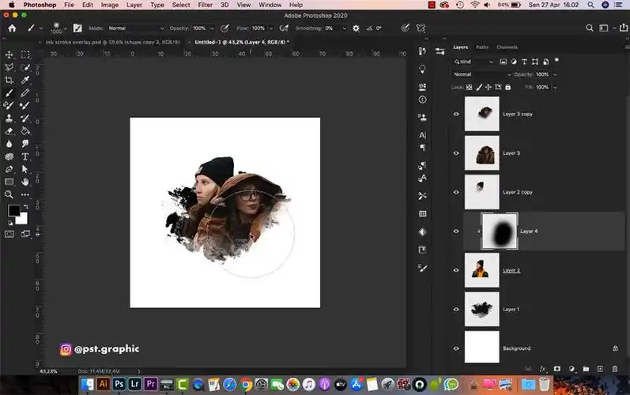This screenshot has height=395, width=630.
Task: Switch to the Channels tab
Action: pyautogui.click(x=507, y=47)
